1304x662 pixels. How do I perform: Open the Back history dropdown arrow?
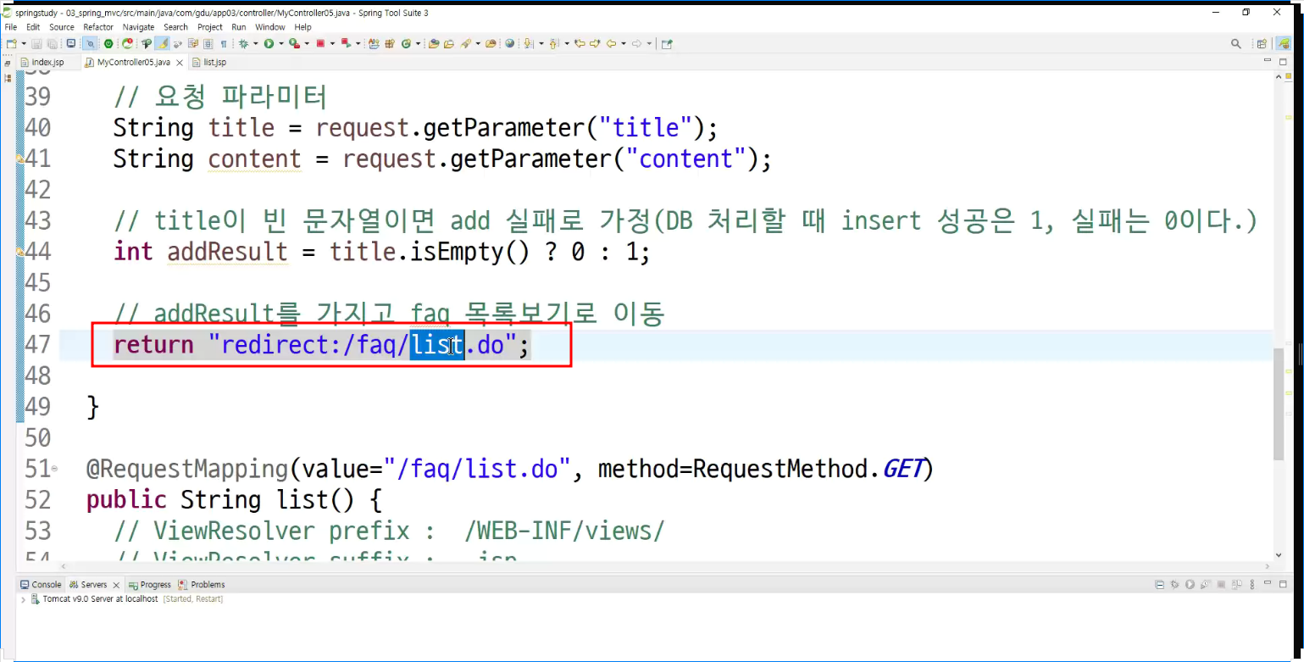624,43
